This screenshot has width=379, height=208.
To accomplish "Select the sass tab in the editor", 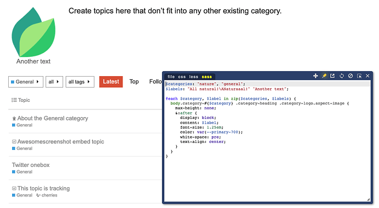I will [207, 77].
